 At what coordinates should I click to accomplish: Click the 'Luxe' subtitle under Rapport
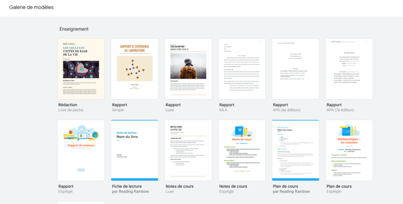(169, 110)
